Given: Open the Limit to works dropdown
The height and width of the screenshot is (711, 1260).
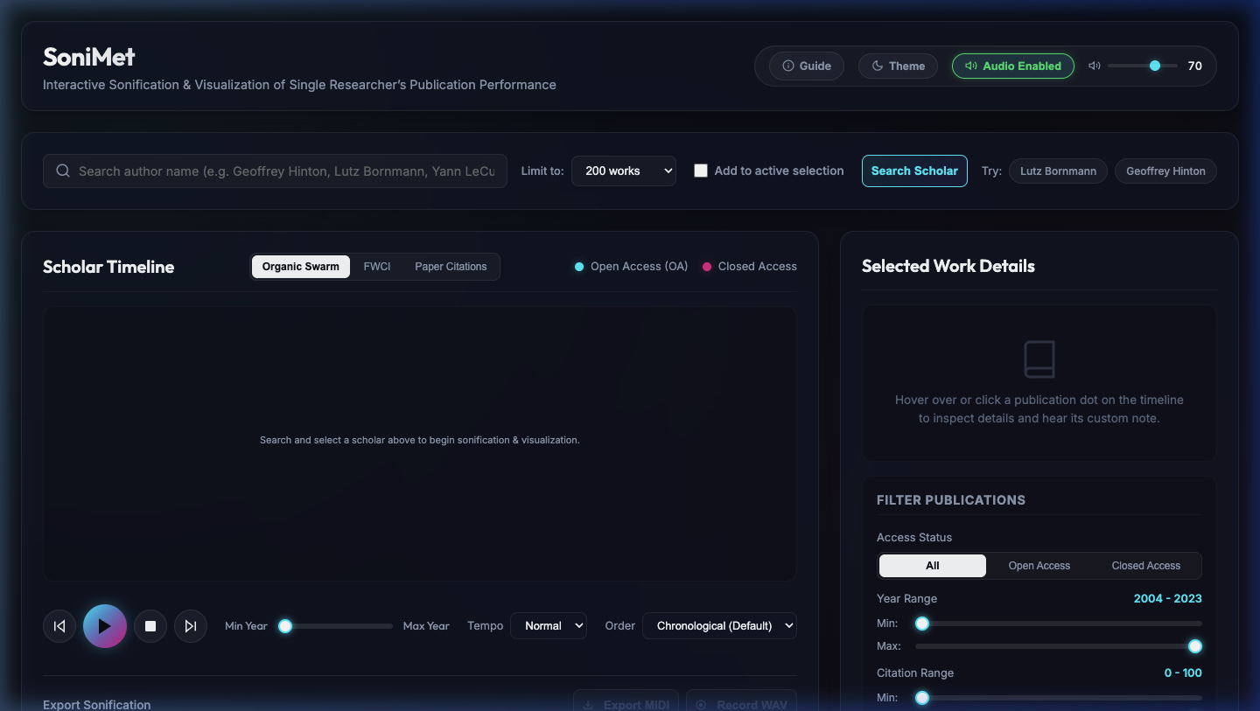Looking at the screenshot, I should coord(624,171).
